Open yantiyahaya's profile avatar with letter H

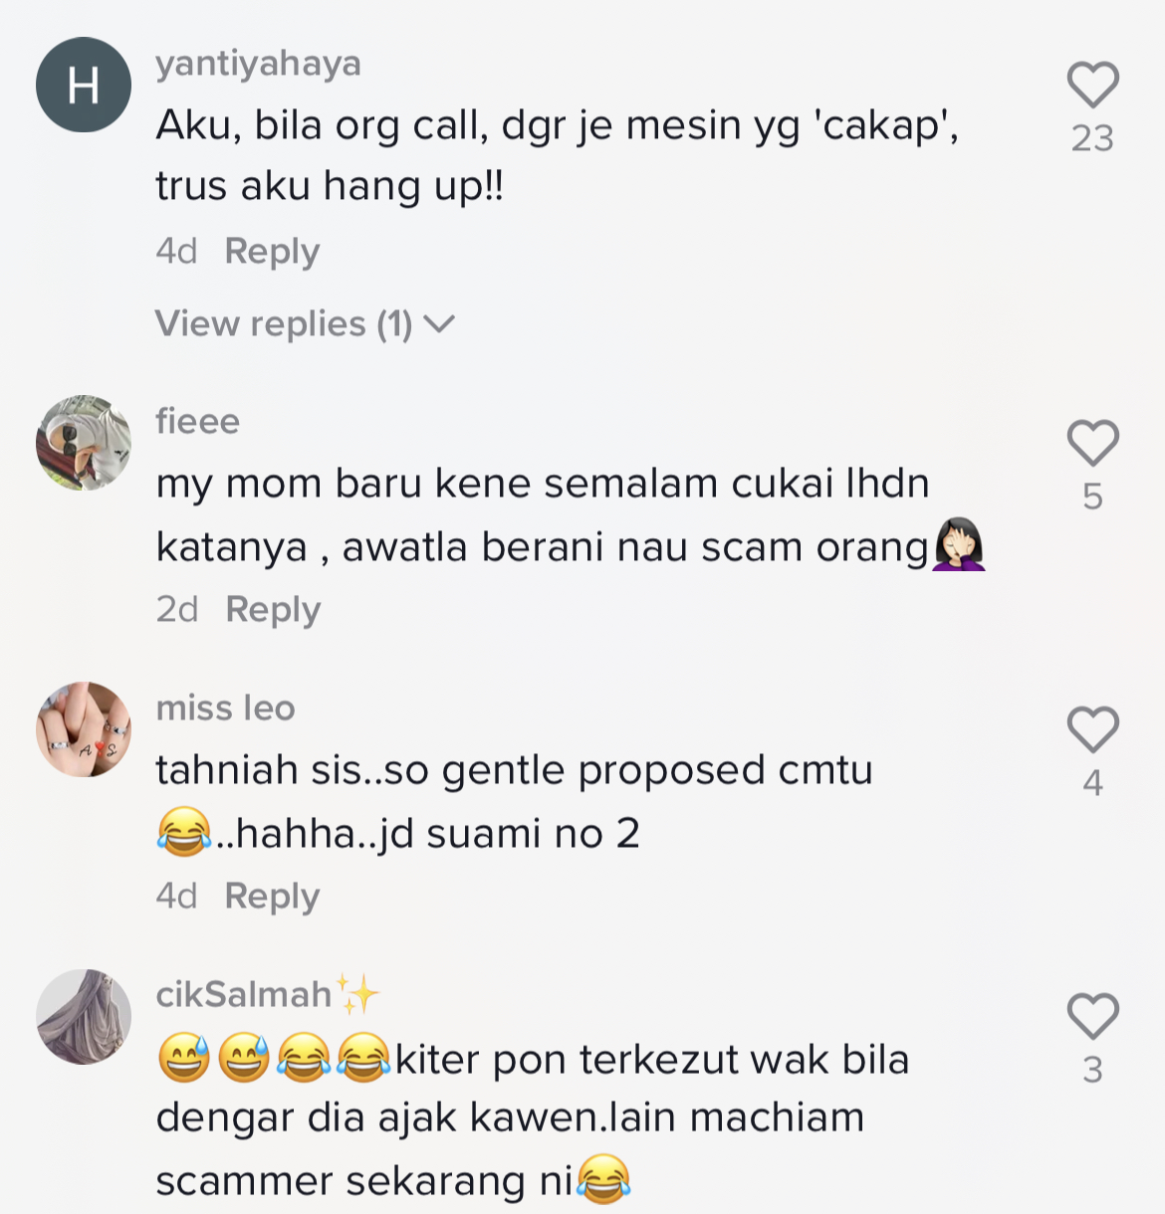(x=84, y=85)
